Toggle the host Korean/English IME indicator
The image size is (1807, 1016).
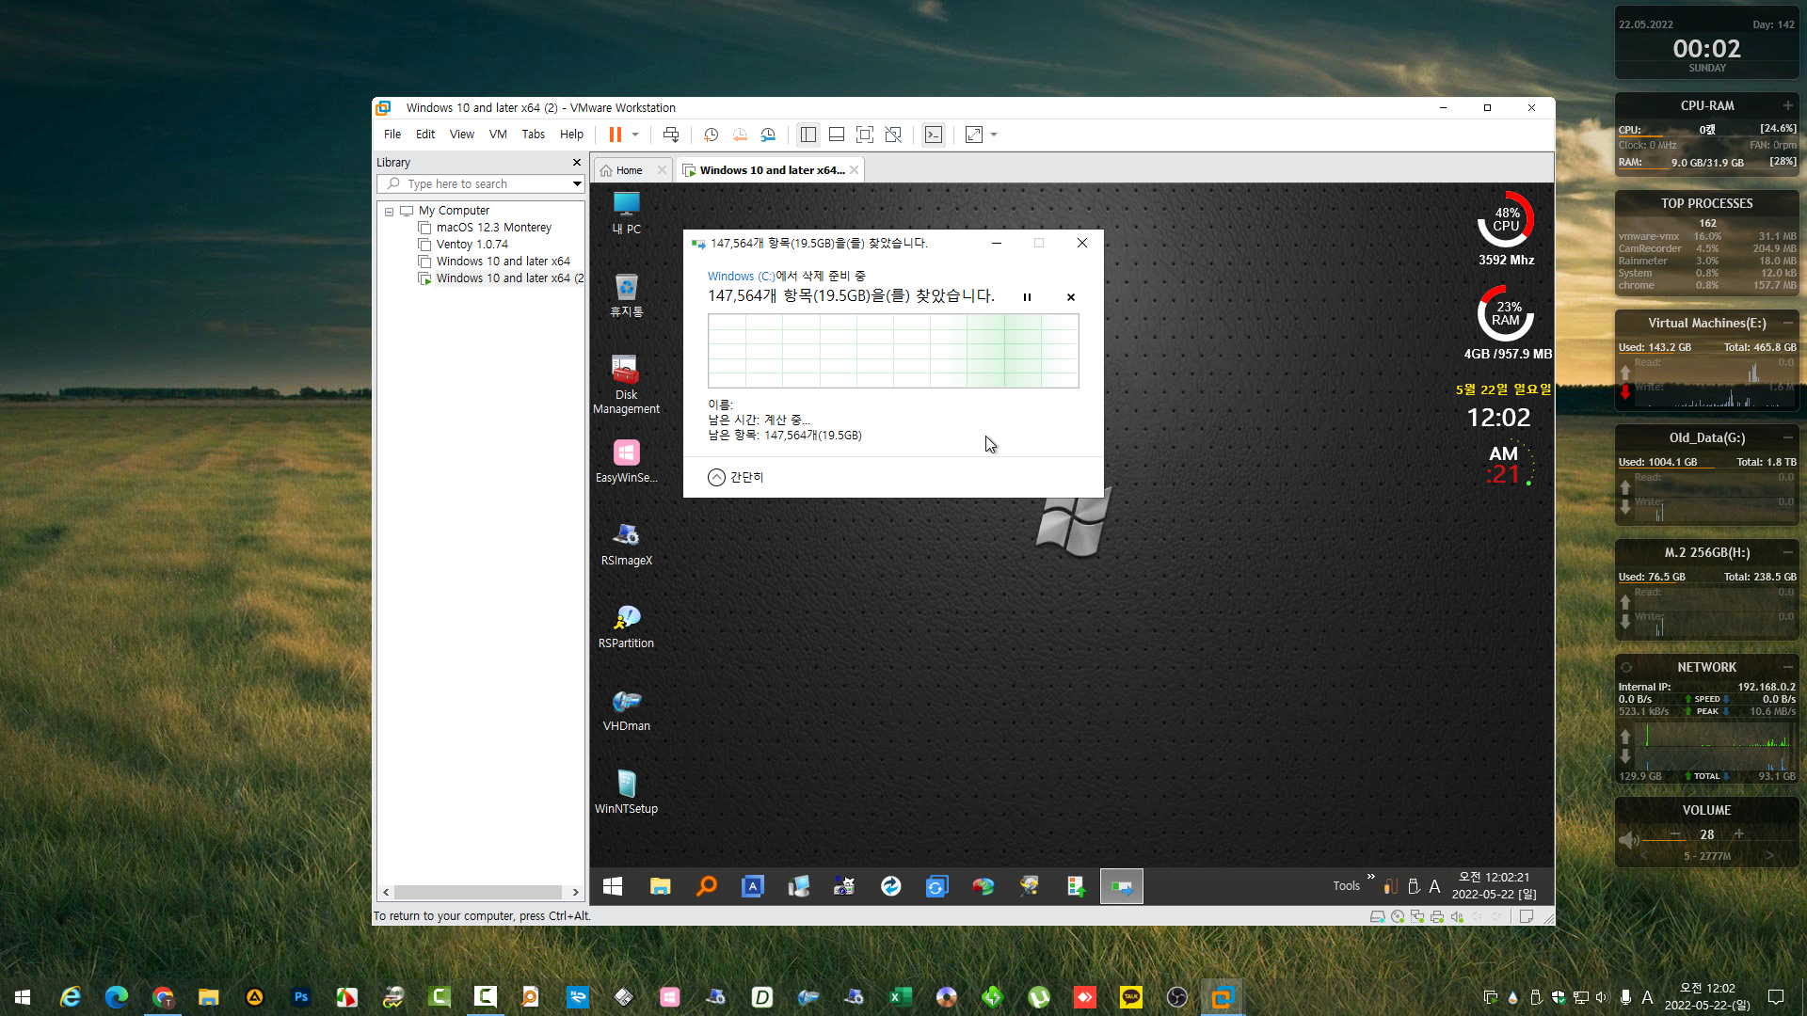(1647, 997)
